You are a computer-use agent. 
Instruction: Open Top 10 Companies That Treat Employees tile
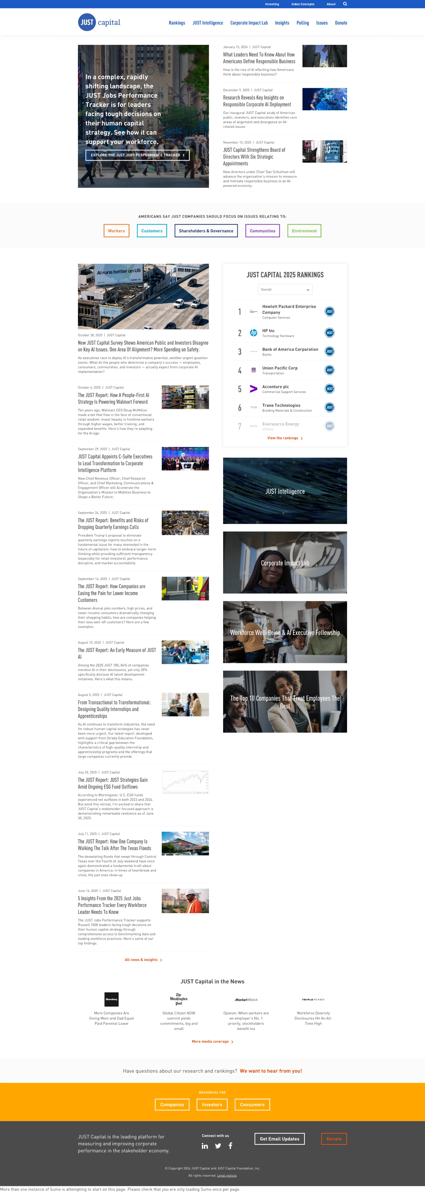coord(285,702)
